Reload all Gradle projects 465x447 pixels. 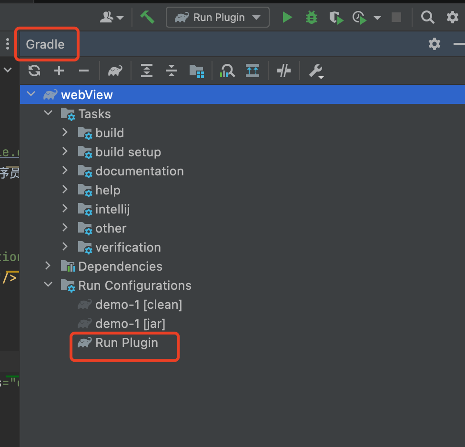[34, 71]
